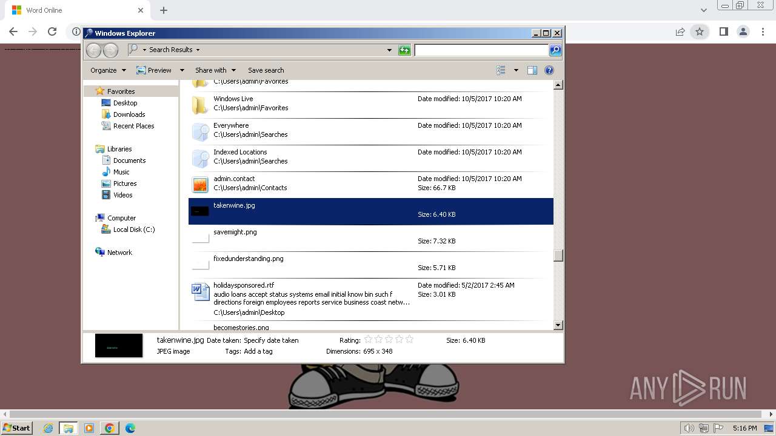Click the Explorer Back navigation arrow
The image size is (776, 436).
[x=93, y=50]
